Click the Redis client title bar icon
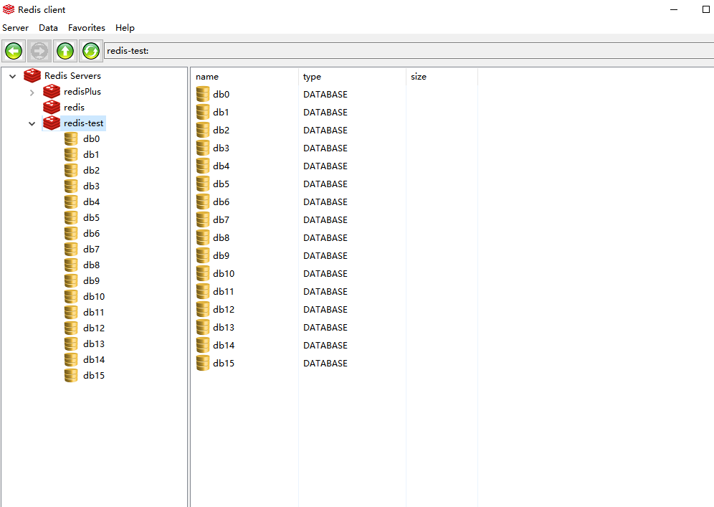 pos(8,9)
